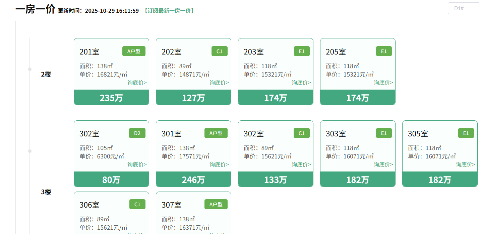479x234 pixels.
Task: Click the 246万 price bar of 301室
Action: pos(193,180)
